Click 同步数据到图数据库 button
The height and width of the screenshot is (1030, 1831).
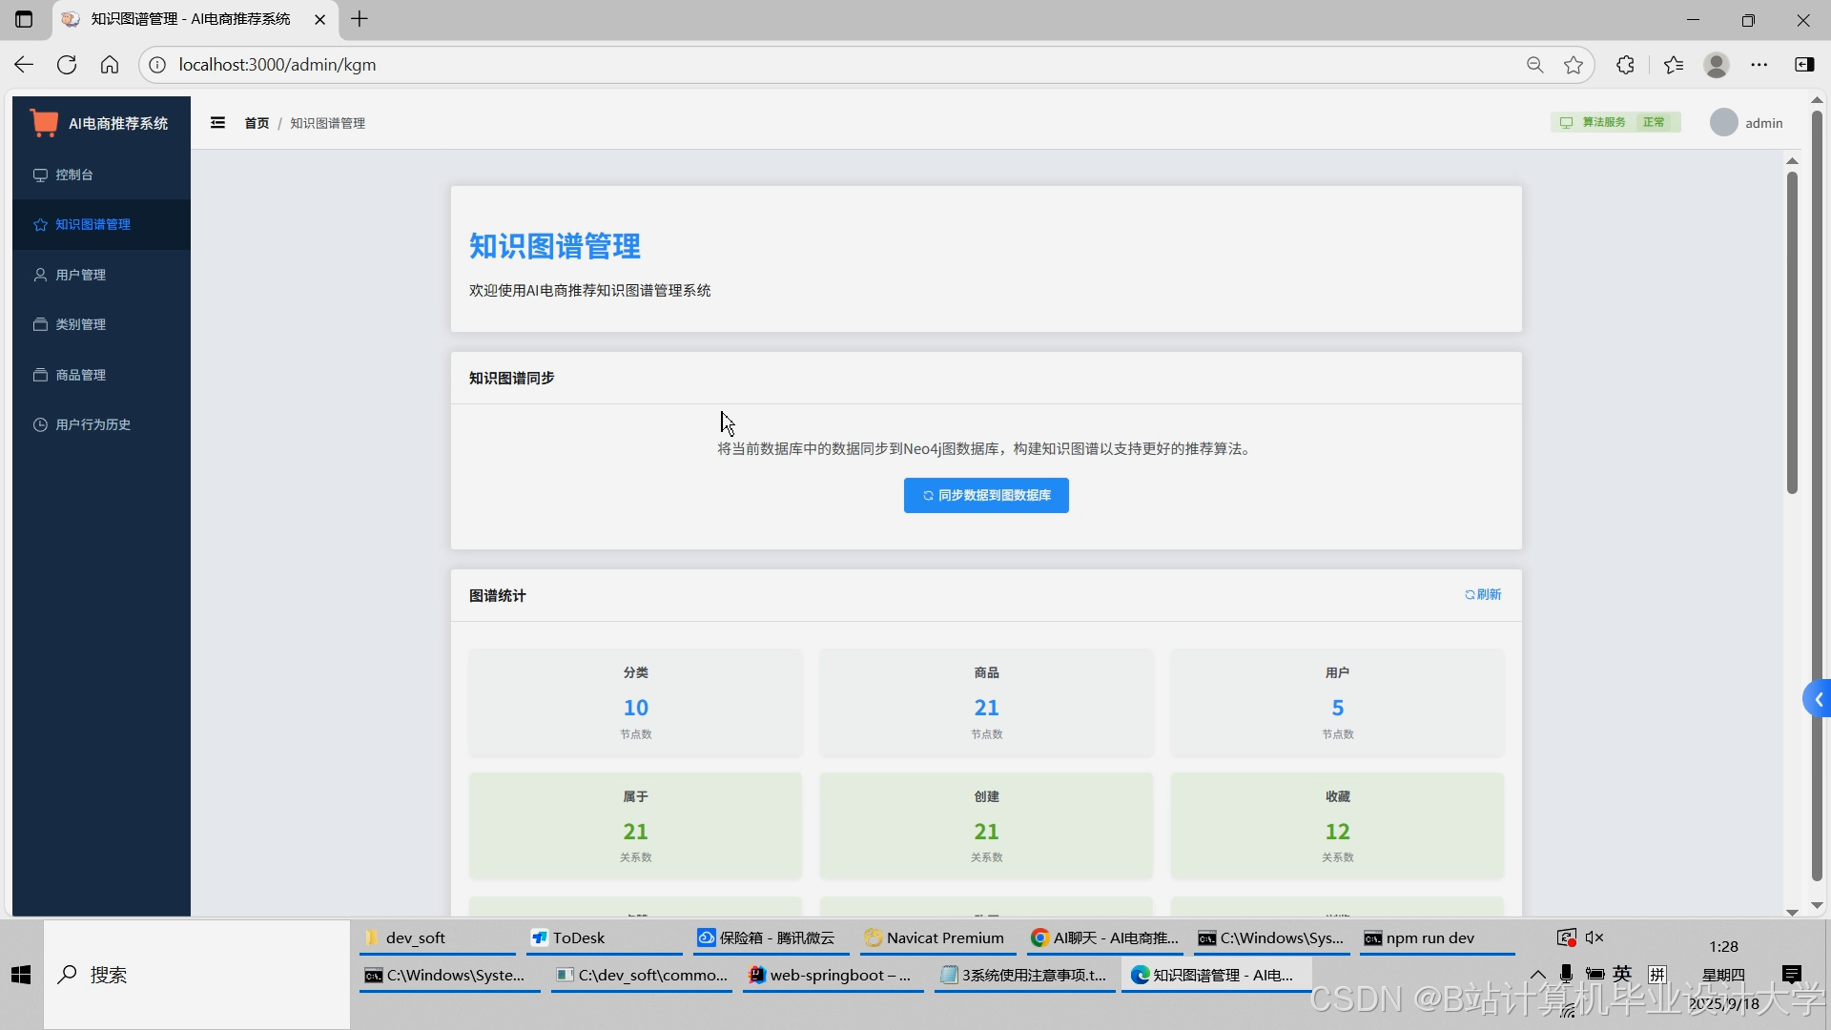986,495
